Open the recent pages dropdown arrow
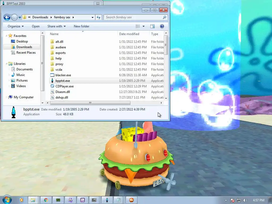This screenshot has width=272, height=204. coord(20,17)
